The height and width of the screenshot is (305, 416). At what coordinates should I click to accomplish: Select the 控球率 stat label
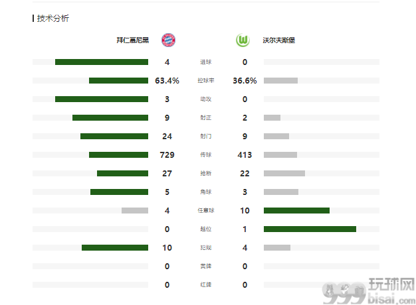206,80
